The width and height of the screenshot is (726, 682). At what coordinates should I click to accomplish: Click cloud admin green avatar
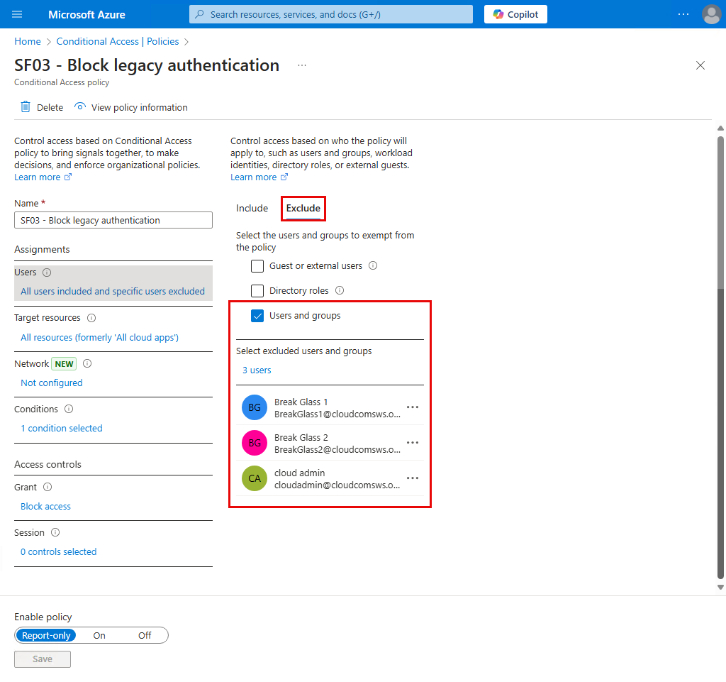click(255, 478)
